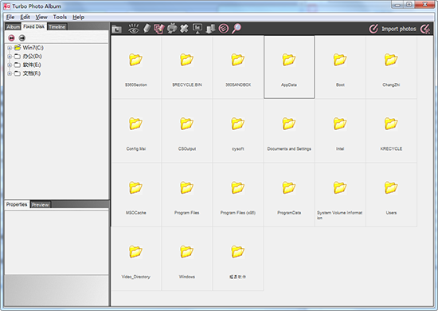Expand the (F:) drive node
The width and height of the screenshot is (438, 311).
coord(10,73)
